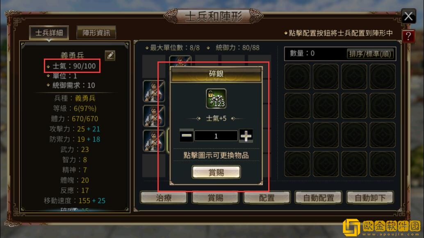Image resolution: width=424 pixels, height=238 pixels.
Task: Switch to the 士兵詳細 tab
Action: pos(49,33)
